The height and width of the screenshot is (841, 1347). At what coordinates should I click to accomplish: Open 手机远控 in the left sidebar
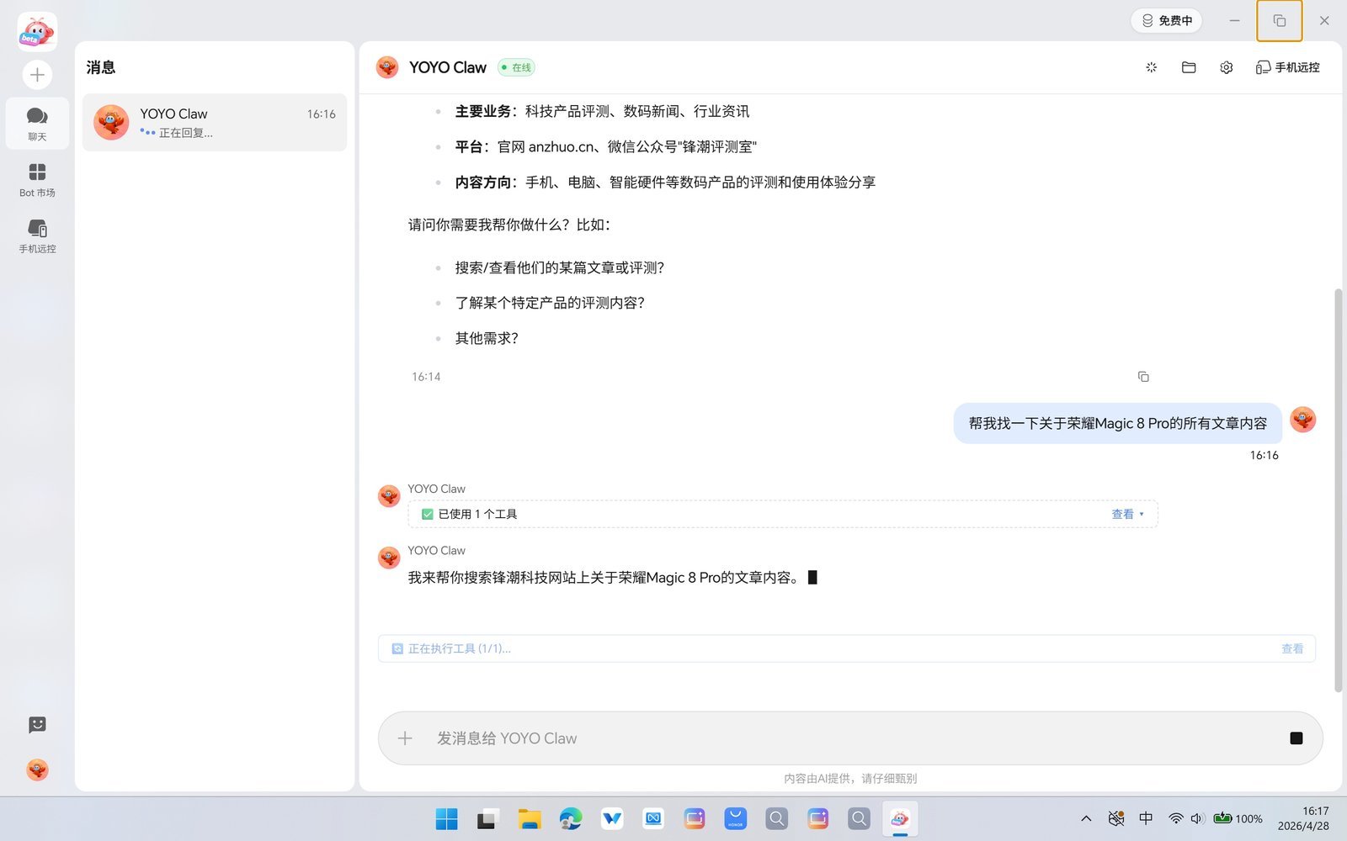(x=37, y=236)
